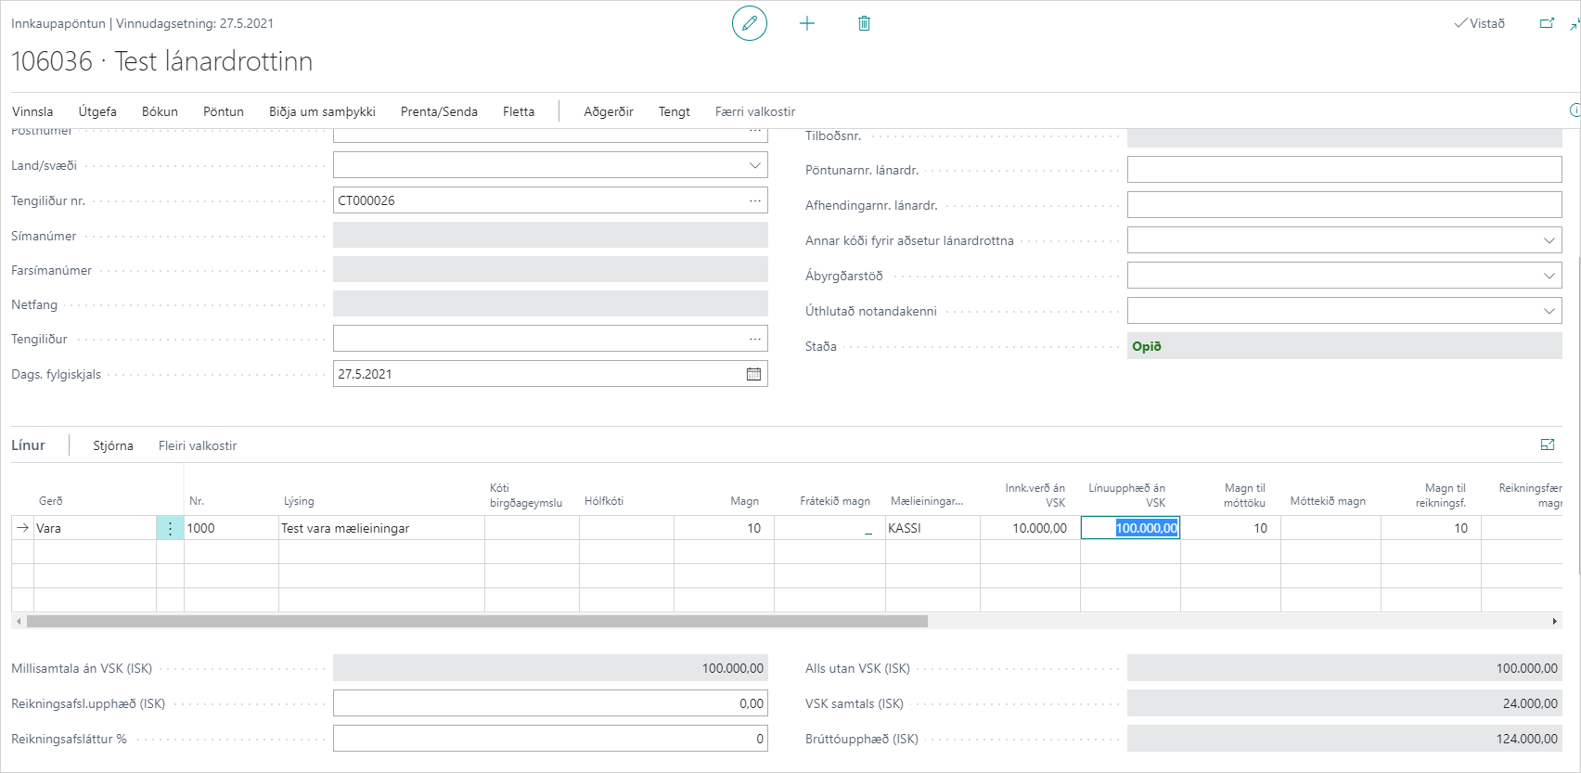Click the Dags. fylgiskjals date field

click(550, 374)
